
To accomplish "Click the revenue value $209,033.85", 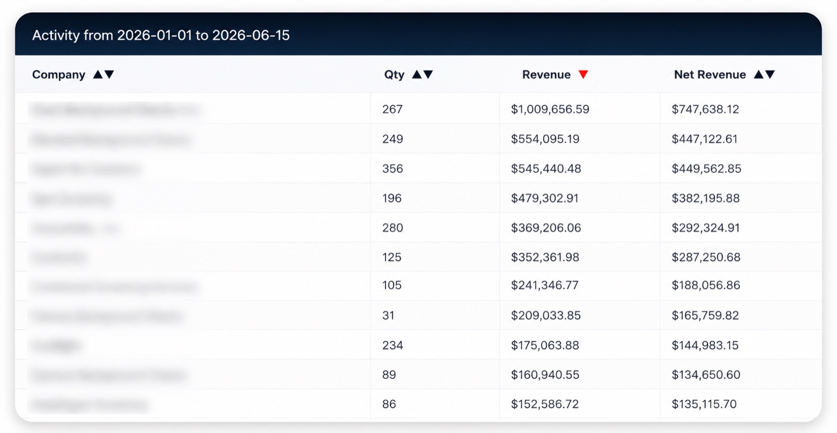I will pyautogui.click(x=546, y=315).
